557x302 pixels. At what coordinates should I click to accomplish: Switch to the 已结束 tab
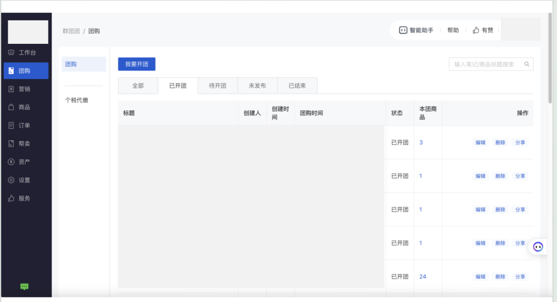[x=298, y=86]
